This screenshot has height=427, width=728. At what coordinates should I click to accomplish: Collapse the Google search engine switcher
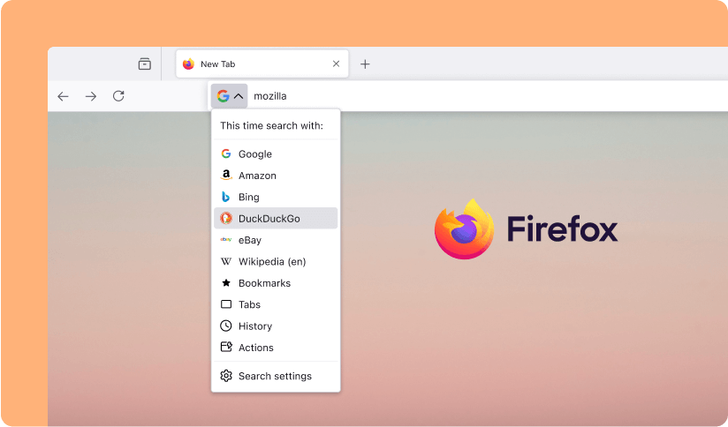tap(230, 96)
